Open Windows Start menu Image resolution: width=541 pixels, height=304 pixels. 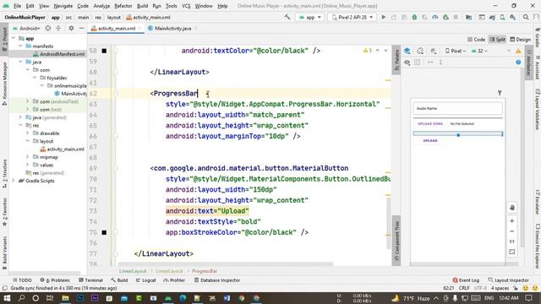7,298
